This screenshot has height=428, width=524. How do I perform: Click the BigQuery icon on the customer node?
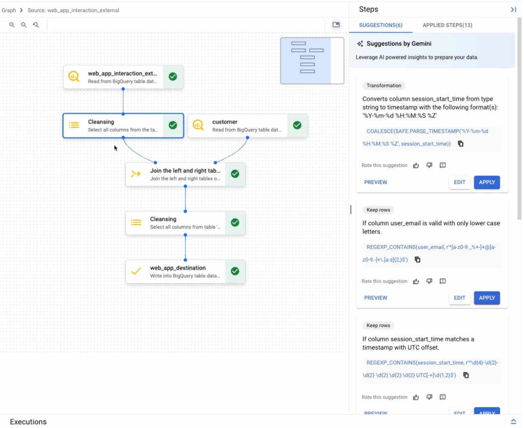(198, 125)
